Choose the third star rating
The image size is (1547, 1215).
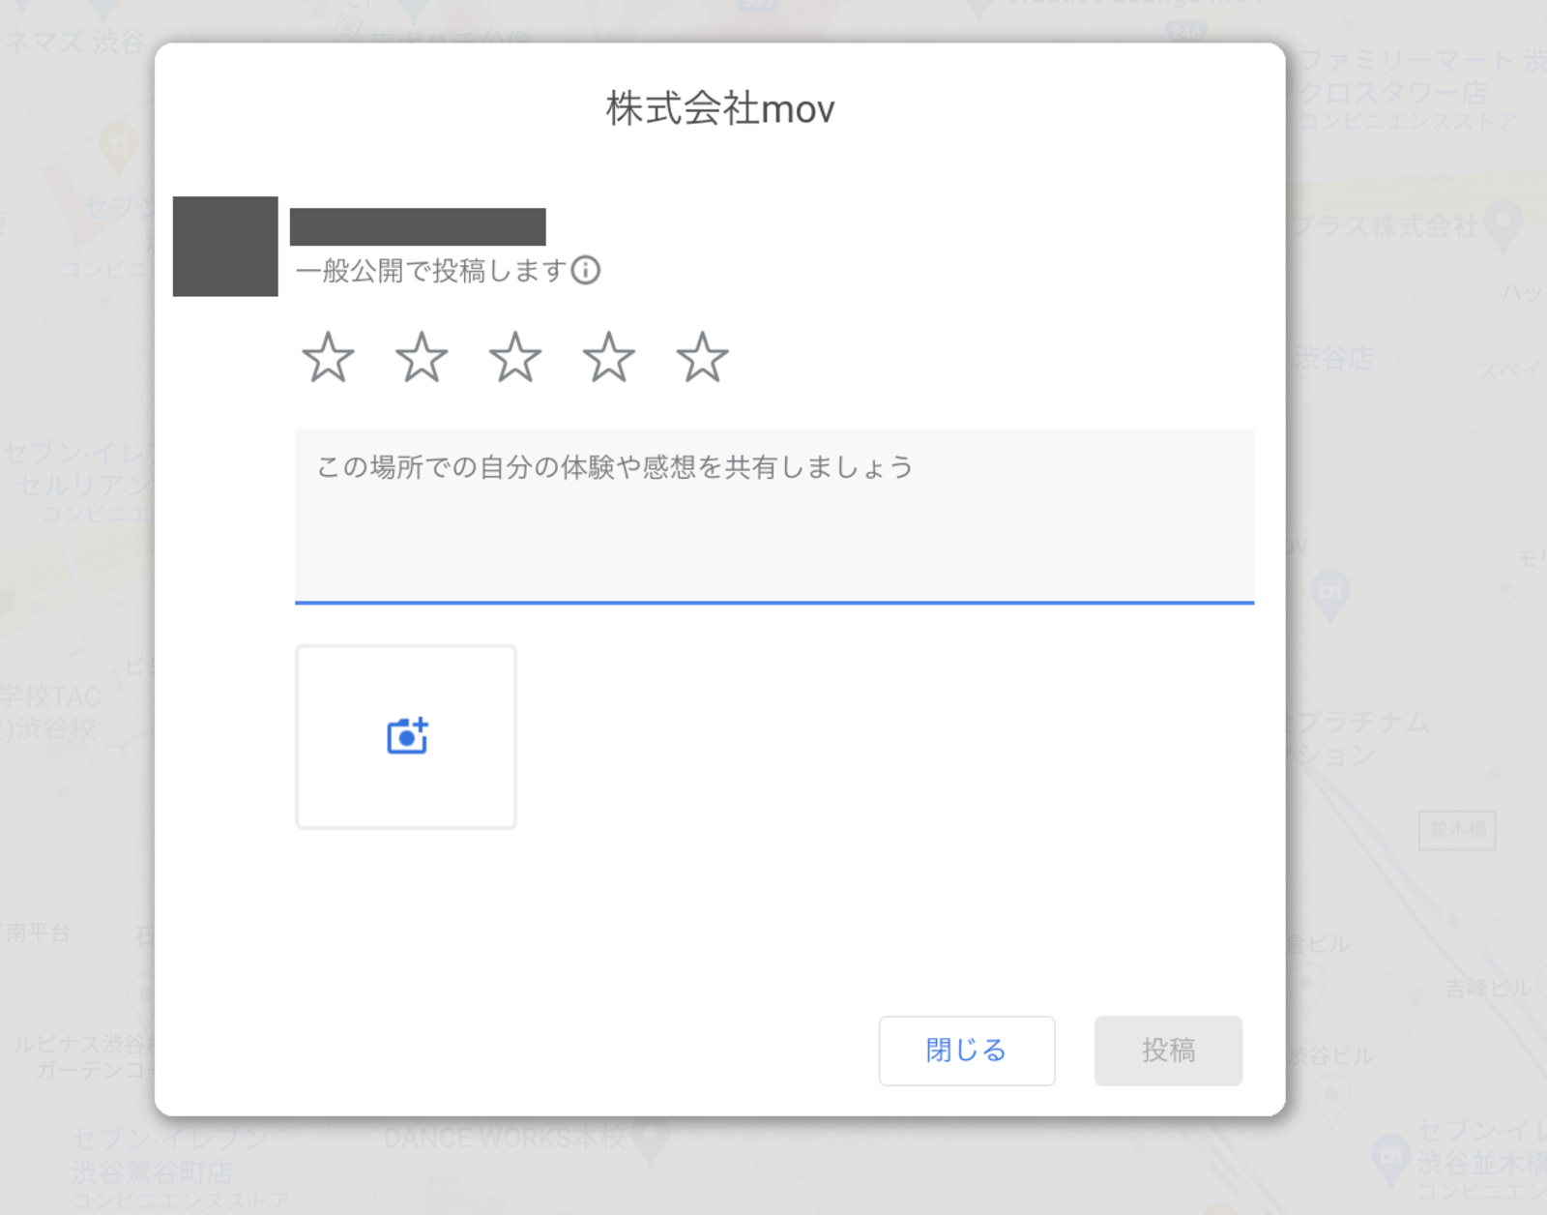click(x=515, y=357)
